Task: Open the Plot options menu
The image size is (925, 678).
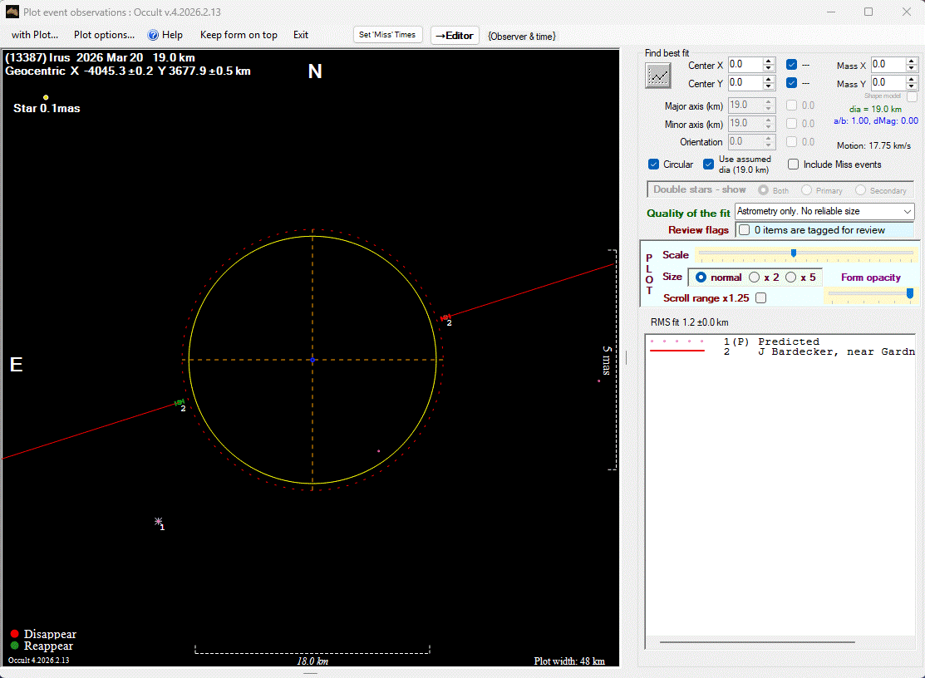Action: tap(104, 35)
